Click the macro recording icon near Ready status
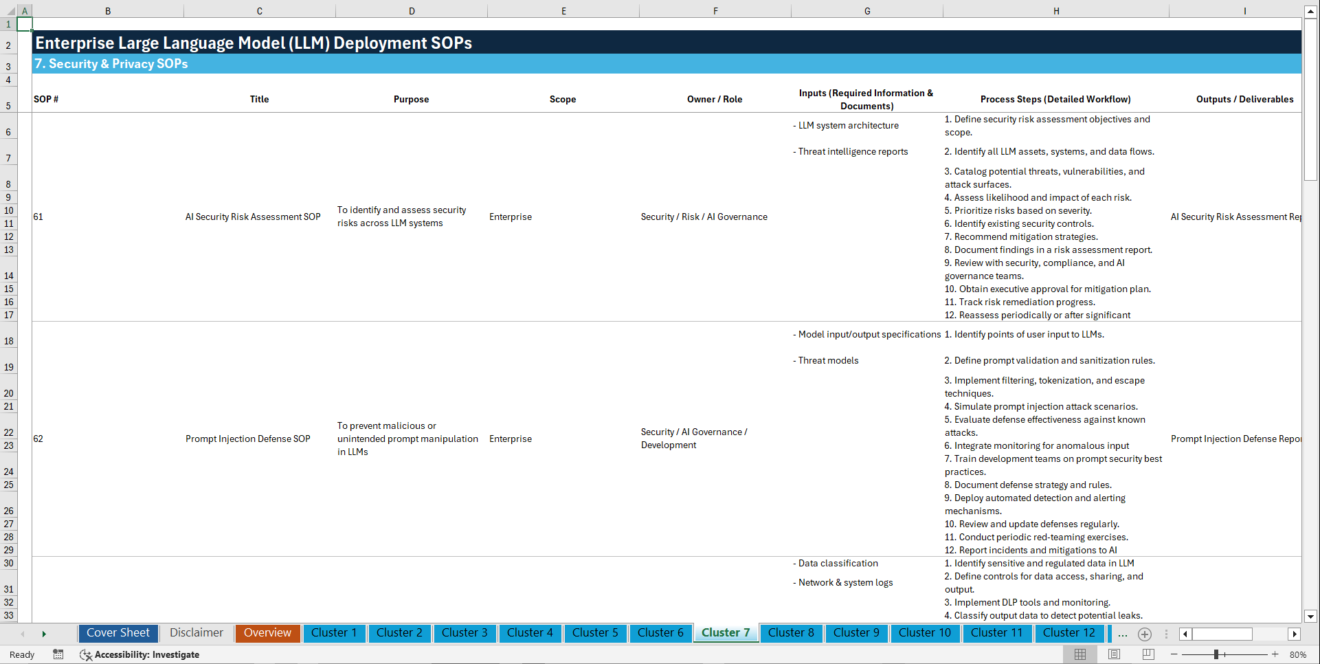This screenshot has height=664, width=1320. tap(58, 654)
